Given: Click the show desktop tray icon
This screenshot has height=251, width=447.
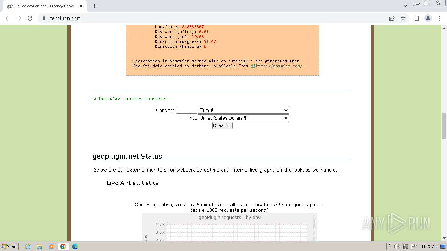Looking at the screenshot, I should 443,246.
